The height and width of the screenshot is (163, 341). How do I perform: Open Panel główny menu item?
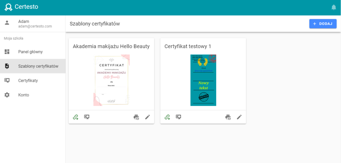[x=33, y=52]
